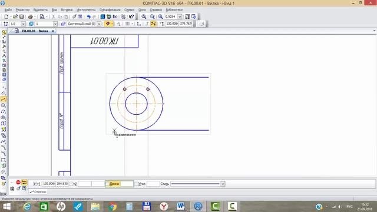Toggle the Угол checkbox
The width and height of the screenshot is (377, 212).
(x=136, y=184)
